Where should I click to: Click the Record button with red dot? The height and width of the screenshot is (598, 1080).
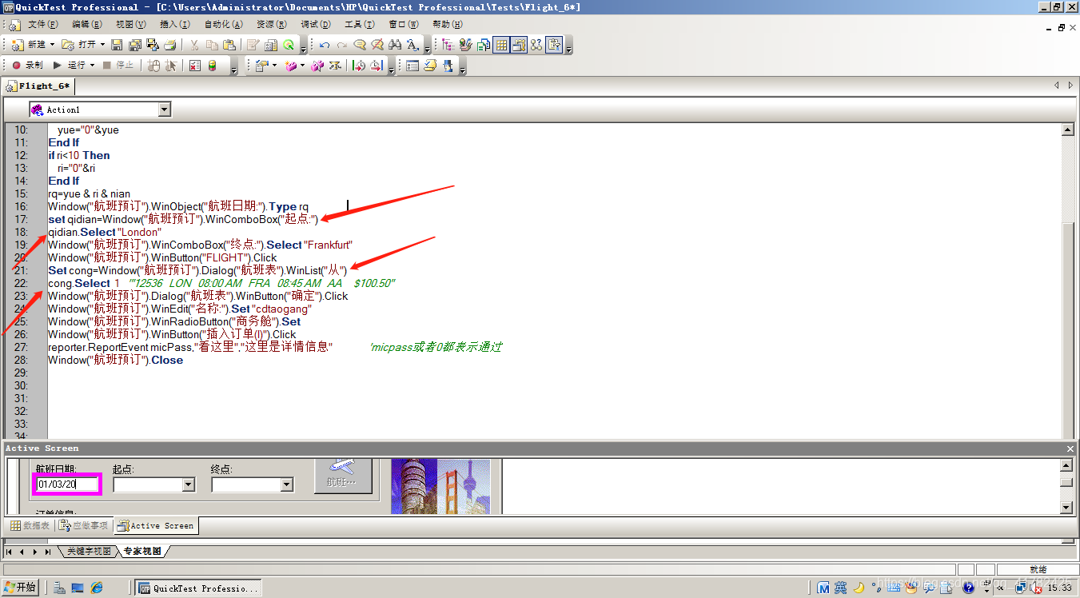click(27, 66)
